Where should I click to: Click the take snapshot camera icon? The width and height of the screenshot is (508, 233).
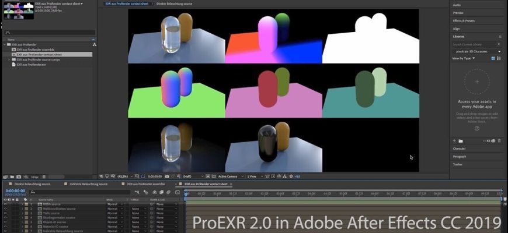point(166,176)
